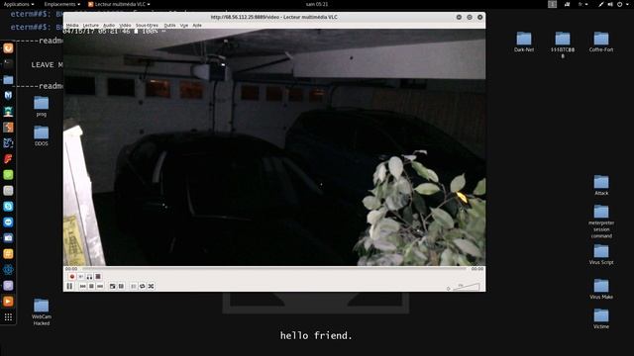Adjust the VLC volume slider
The image size is (634, 356).
[x=467, y=287]
